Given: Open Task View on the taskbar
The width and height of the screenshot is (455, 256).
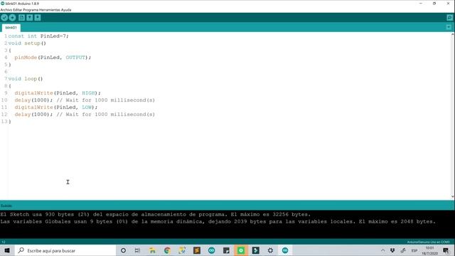Looking at the screenshot, I should [137, 250].
